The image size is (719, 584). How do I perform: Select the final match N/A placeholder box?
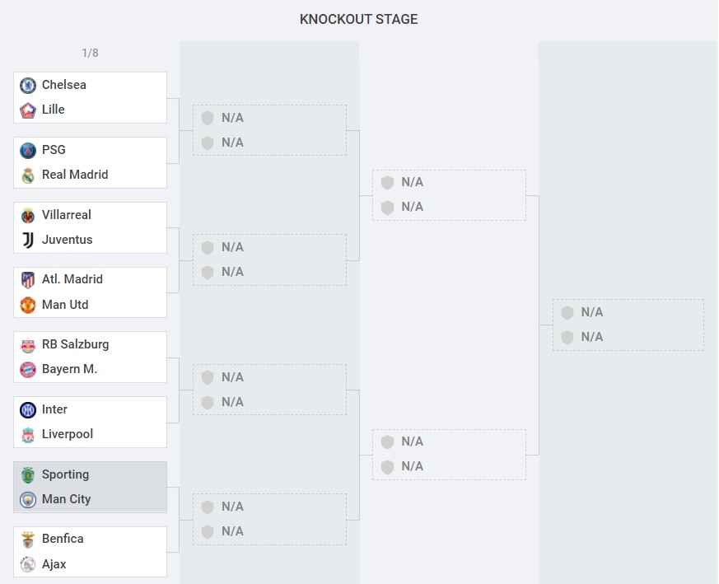click(628, 325)
